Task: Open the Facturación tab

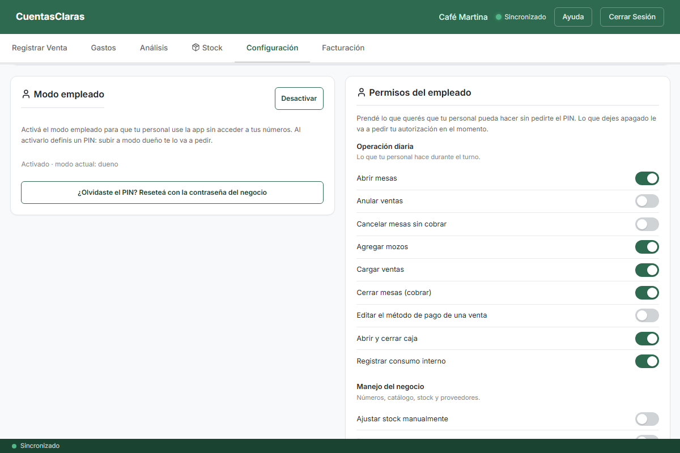Action: (343, 48)
